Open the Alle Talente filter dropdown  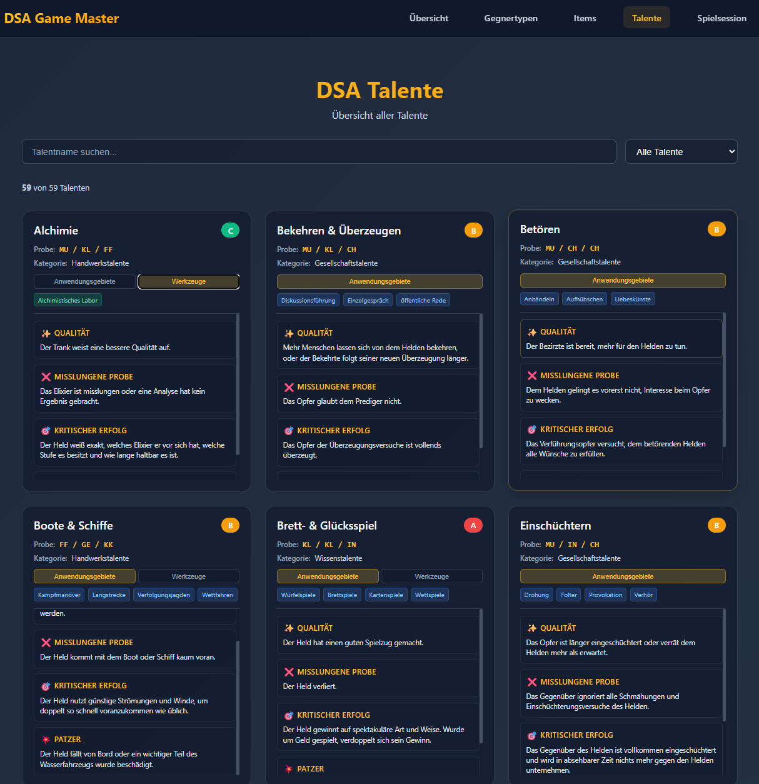[x=681, y=152]
